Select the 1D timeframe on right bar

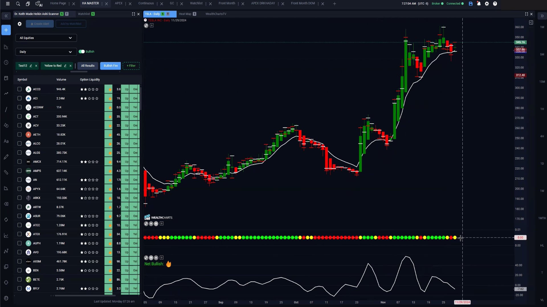coord(542,163)
